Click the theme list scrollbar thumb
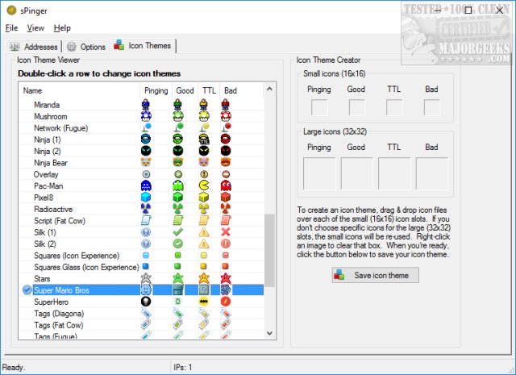Screen dimensions: 516x375 point(269,250)
